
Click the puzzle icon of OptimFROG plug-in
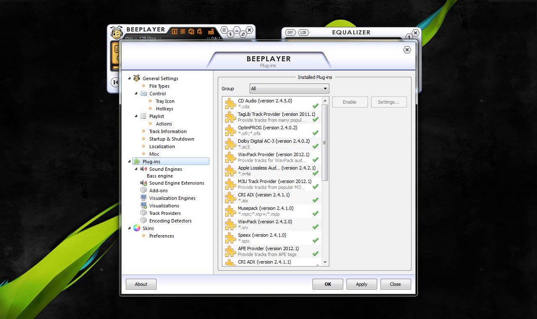point(230,130)
